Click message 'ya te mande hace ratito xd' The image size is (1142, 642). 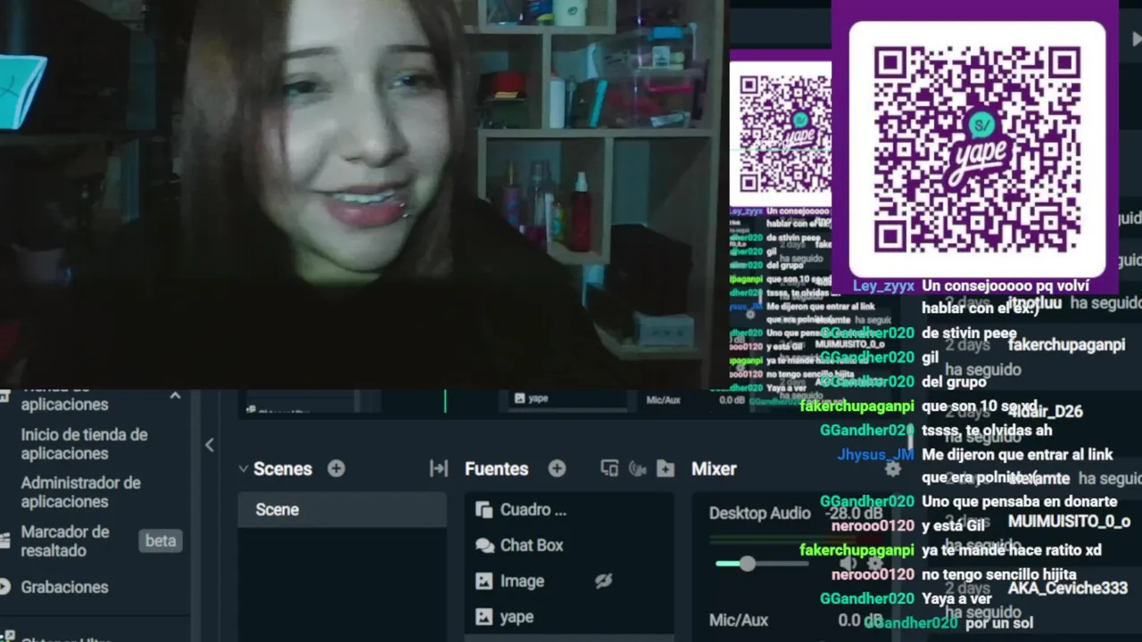click(x=1012, y=550)
